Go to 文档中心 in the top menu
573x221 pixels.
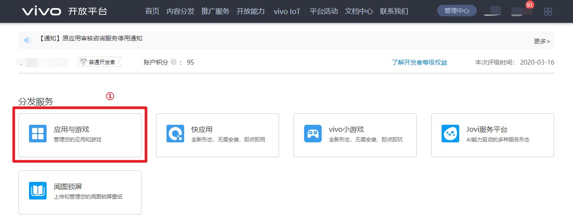[x=359, y=11]
